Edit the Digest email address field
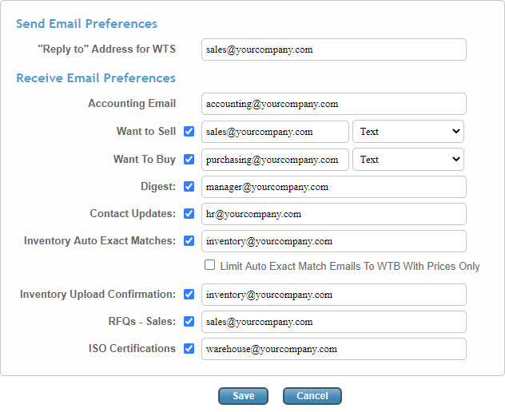Image resolution: width=505 pixels, height=412 pixels. (x=333, y=187)
